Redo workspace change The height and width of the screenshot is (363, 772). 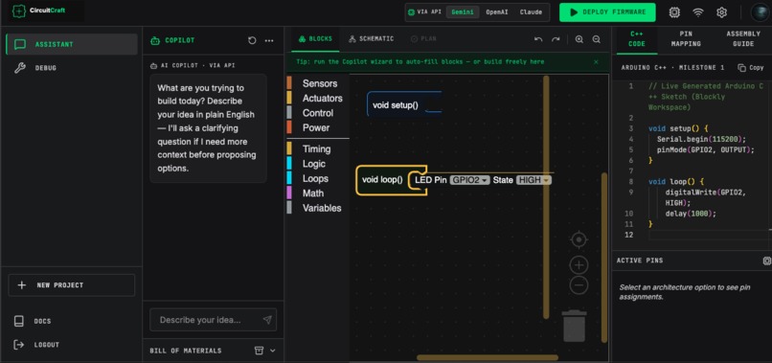pos(556,39)
